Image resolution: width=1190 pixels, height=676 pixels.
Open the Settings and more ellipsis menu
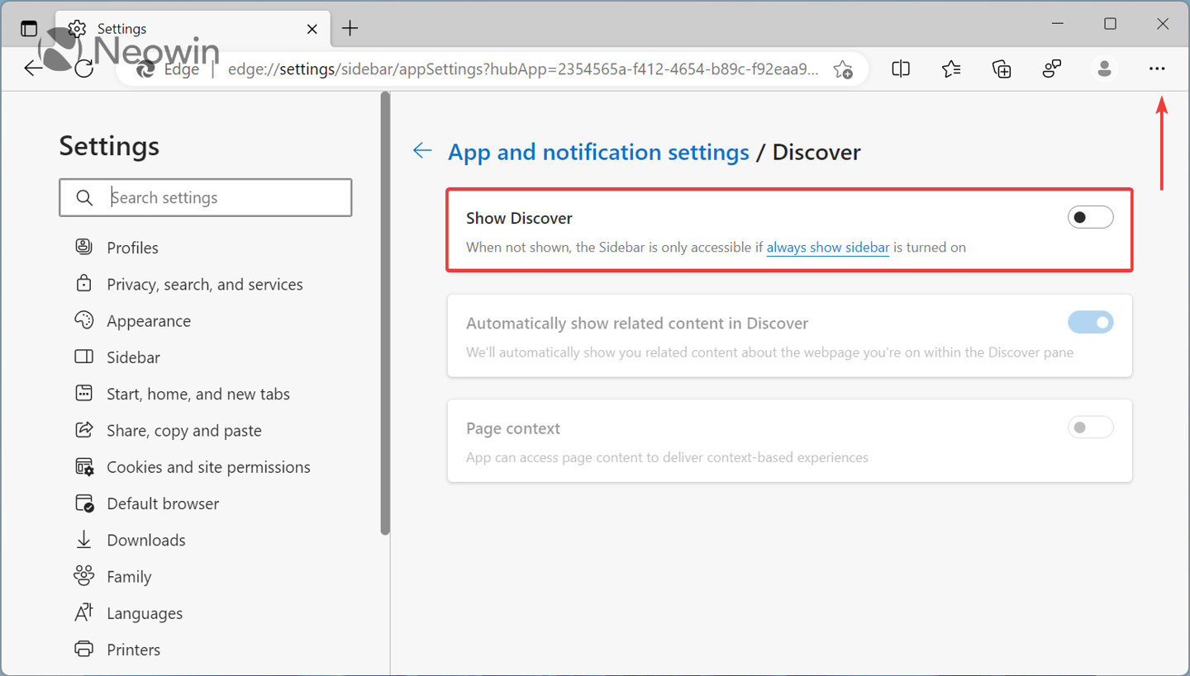1157,69
